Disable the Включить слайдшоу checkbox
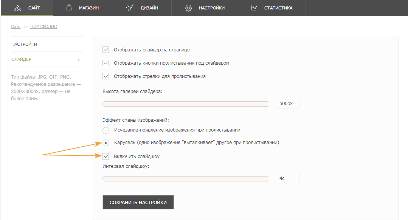The width and height of the screenshot is (408, 220). click(x=105, y=156)
